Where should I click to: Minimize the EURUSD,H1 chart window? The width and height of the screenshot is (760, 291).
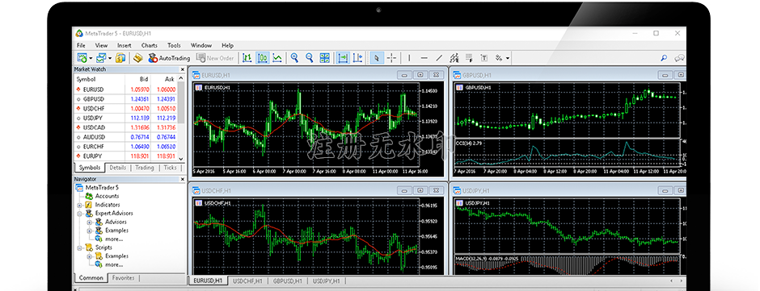(405, 74)
